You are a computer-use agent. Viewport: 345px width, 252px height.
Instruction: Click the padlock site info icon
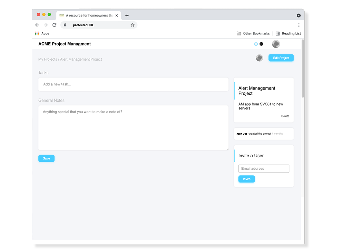click(65, 25)
